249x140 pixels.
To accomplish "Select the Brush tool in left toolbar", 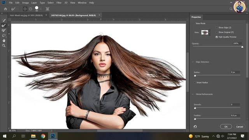I will coord(4,30).
